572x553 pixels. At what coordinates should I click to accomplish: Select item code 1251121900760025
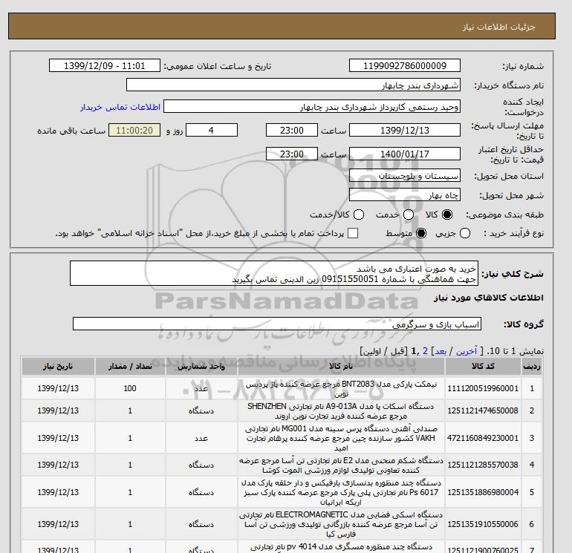(x=483, y=550)
